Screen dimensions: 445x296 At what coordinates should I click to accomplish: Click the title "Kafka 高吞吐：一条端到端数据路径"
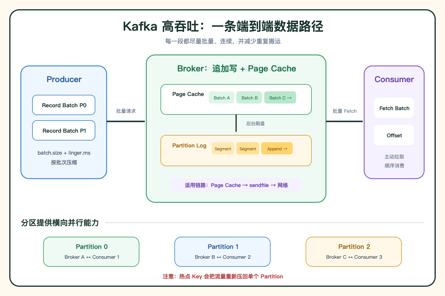tap(223, 26)
